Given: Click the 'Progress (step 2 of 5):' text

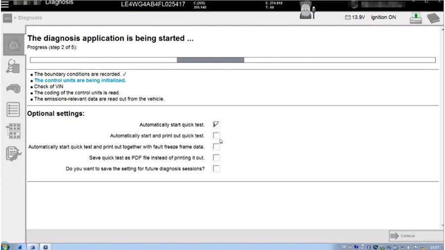Looking at the screenshot, I should point(52,48).
